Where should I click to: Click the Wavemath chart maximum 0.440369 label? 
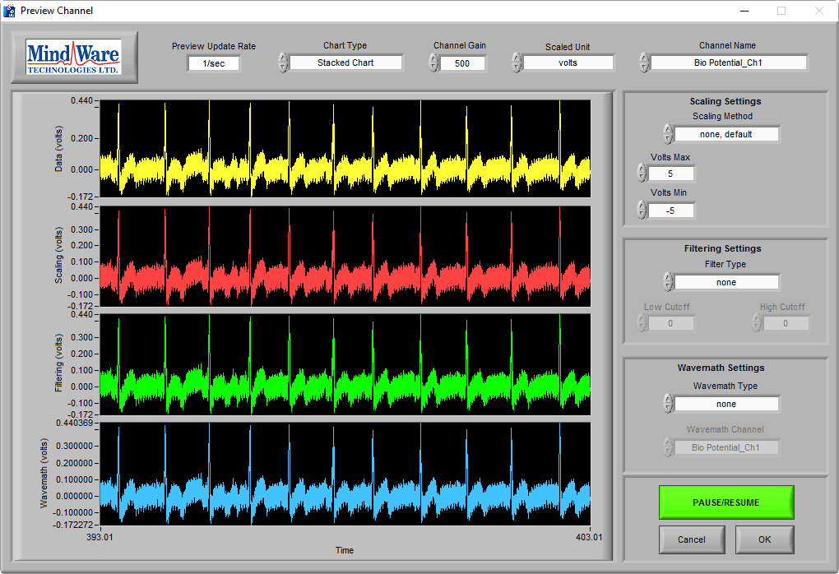74,424
